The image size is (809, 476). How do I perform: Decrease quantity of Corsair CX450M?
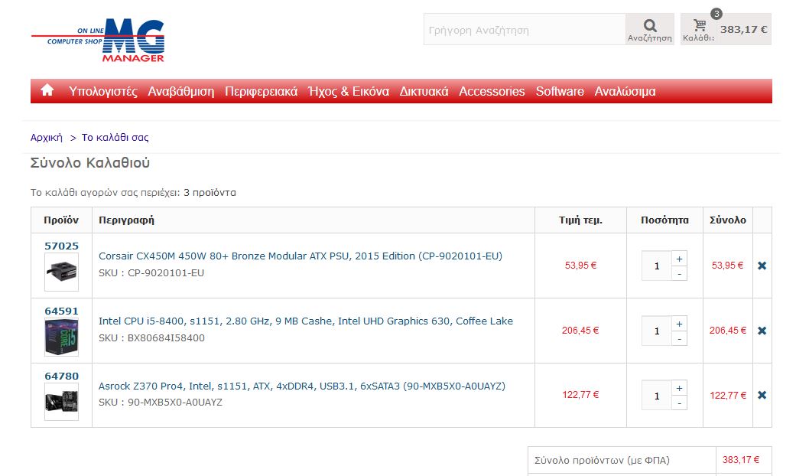[x=680, y=274]
